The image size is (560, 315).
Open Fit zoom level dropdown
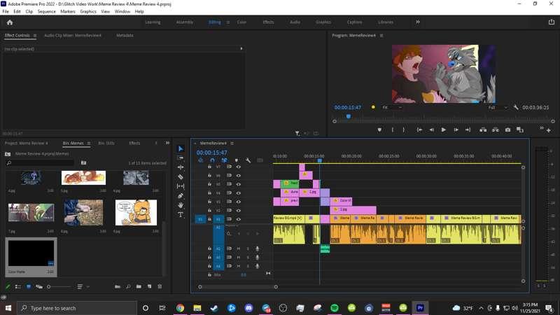point(392,107)
